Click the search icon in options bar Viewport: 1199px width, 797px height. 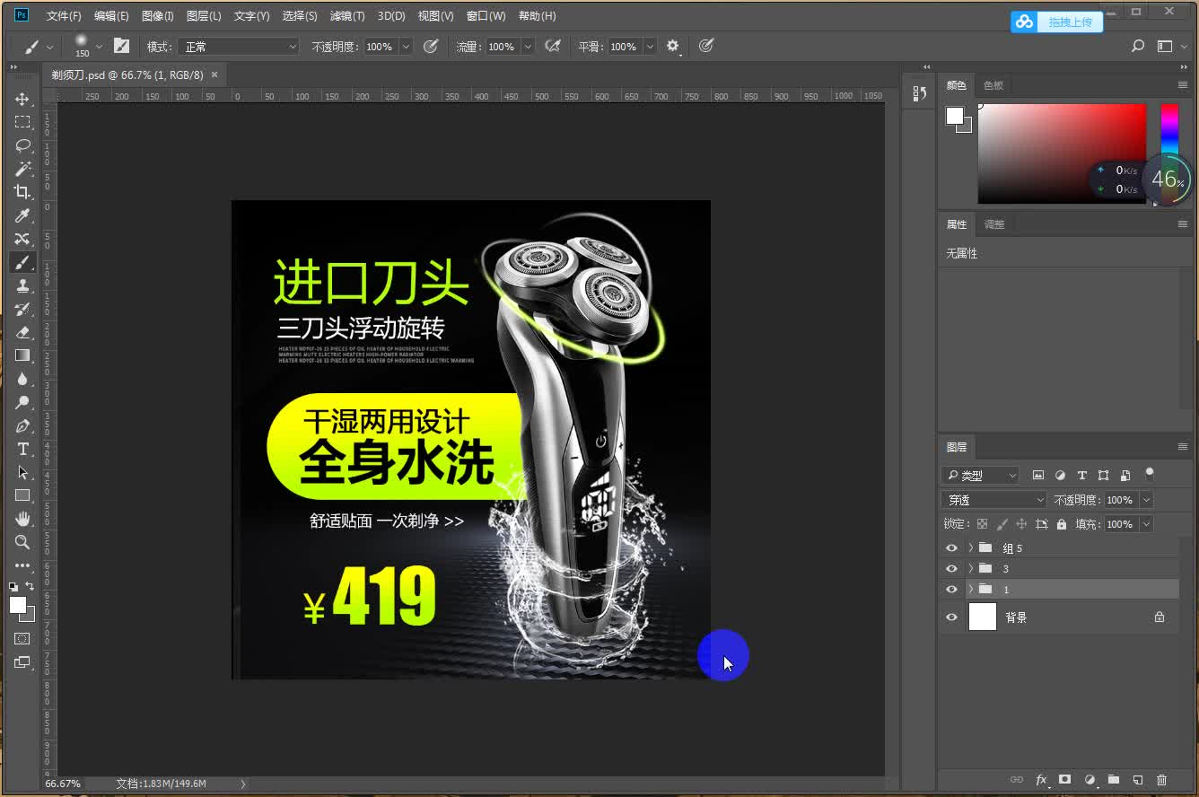point(1138,46)
